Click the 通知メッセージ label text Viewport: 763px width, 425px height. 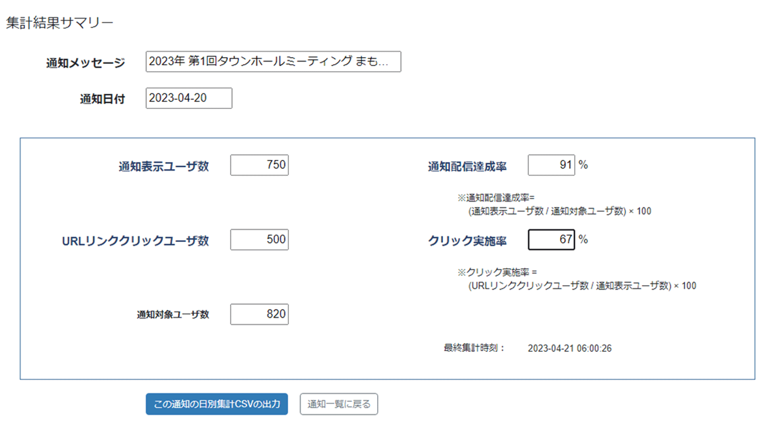pyautogui.click(x=85, y=62)
